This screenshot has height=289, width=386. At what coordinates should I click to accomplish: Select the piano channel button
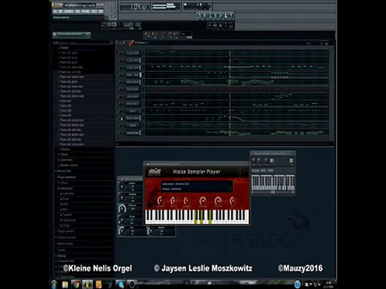(x=132, y=111)
